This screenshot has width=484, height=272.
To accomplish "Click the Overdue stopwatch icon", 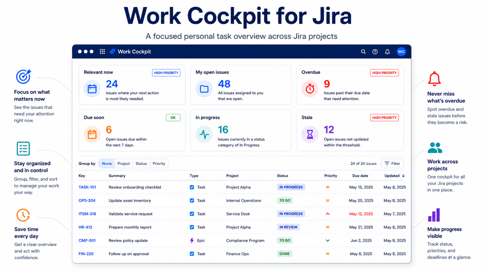I will tap(310, 89).
